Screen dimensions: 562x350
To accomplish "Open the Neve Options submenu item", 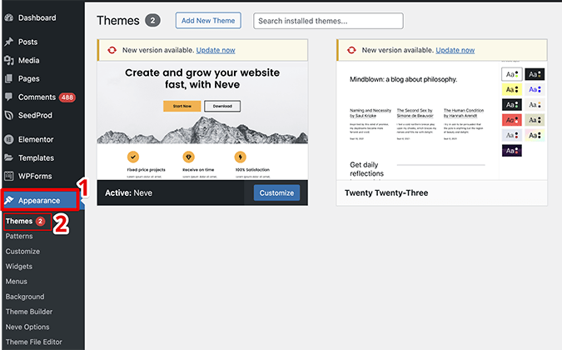I will point(27,327).
